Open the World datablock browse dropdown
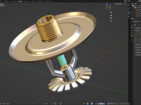 pos(135,25)
